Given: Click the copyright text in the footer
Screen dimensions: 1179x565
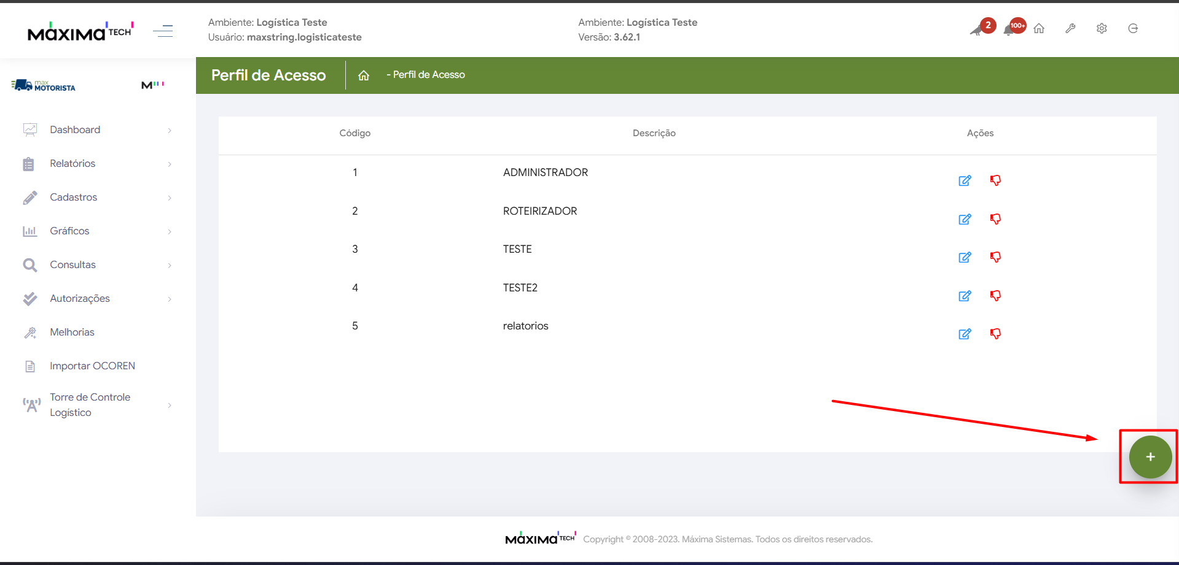Looking at the screenshot, I should tap(728, 539).
